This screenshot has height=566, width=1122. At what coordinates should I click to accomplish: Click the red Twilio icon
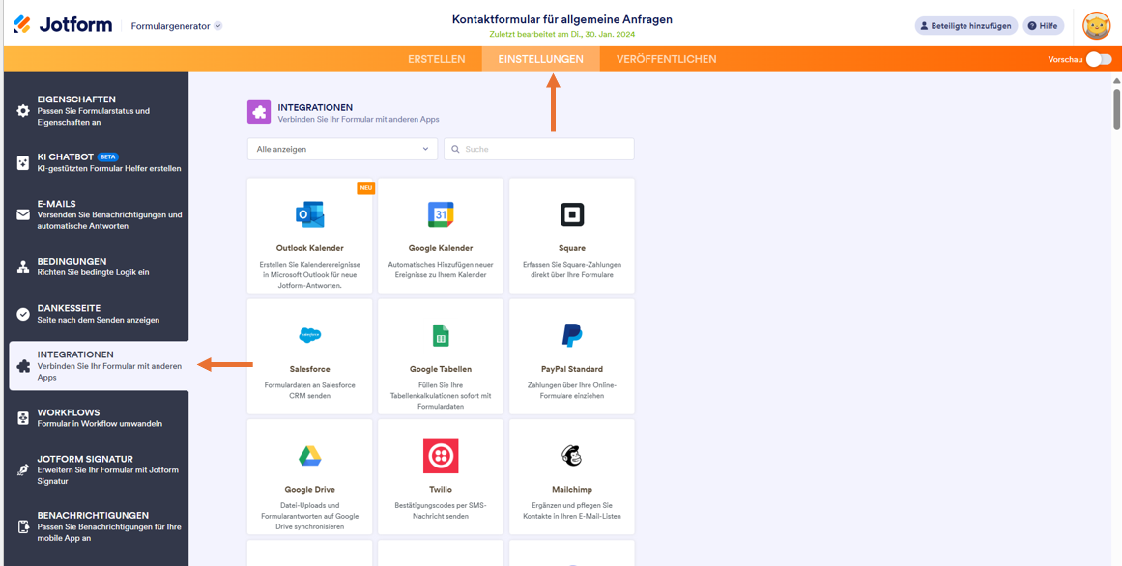441,455
